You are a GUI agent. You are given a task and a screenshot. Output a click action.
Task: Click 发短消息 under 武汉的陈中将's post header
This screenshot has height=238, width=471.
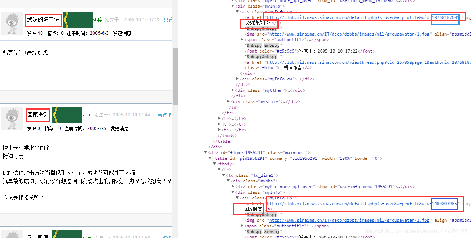coord(122,33)
